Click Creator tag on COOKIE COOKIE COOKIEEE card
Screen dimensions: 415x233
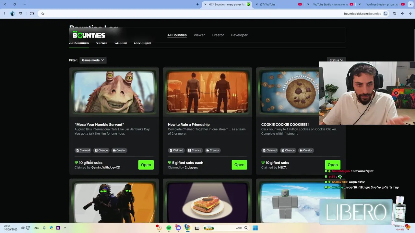pos(306,150)
